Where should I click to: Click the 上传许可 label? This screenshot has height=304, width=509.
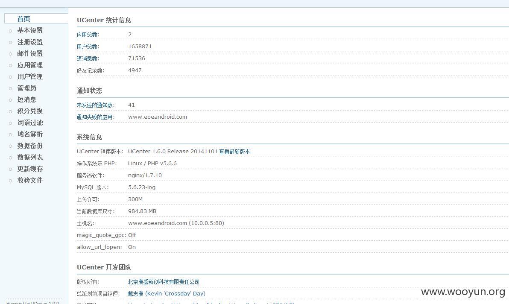tap(88, 199)
